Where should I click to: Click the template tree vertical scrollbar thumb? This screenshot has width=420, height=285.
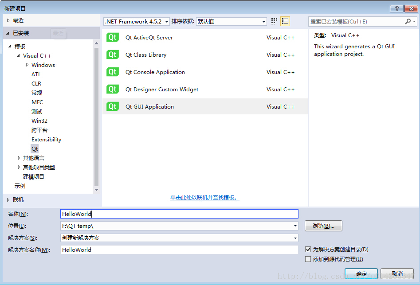(96, 117)
